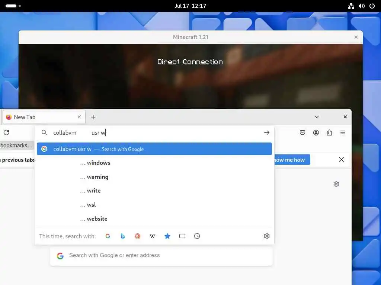The width and height of the screenshot is (381, 285).
Task: Close the New Tab tab
Action: pos(79,117)
